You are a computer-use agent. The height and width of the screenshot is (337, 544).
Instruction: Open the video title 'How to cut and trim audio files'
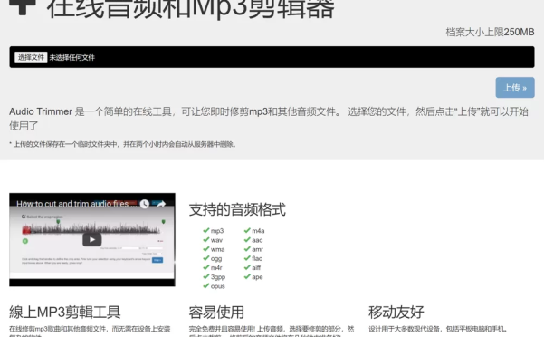click(76, 204)
